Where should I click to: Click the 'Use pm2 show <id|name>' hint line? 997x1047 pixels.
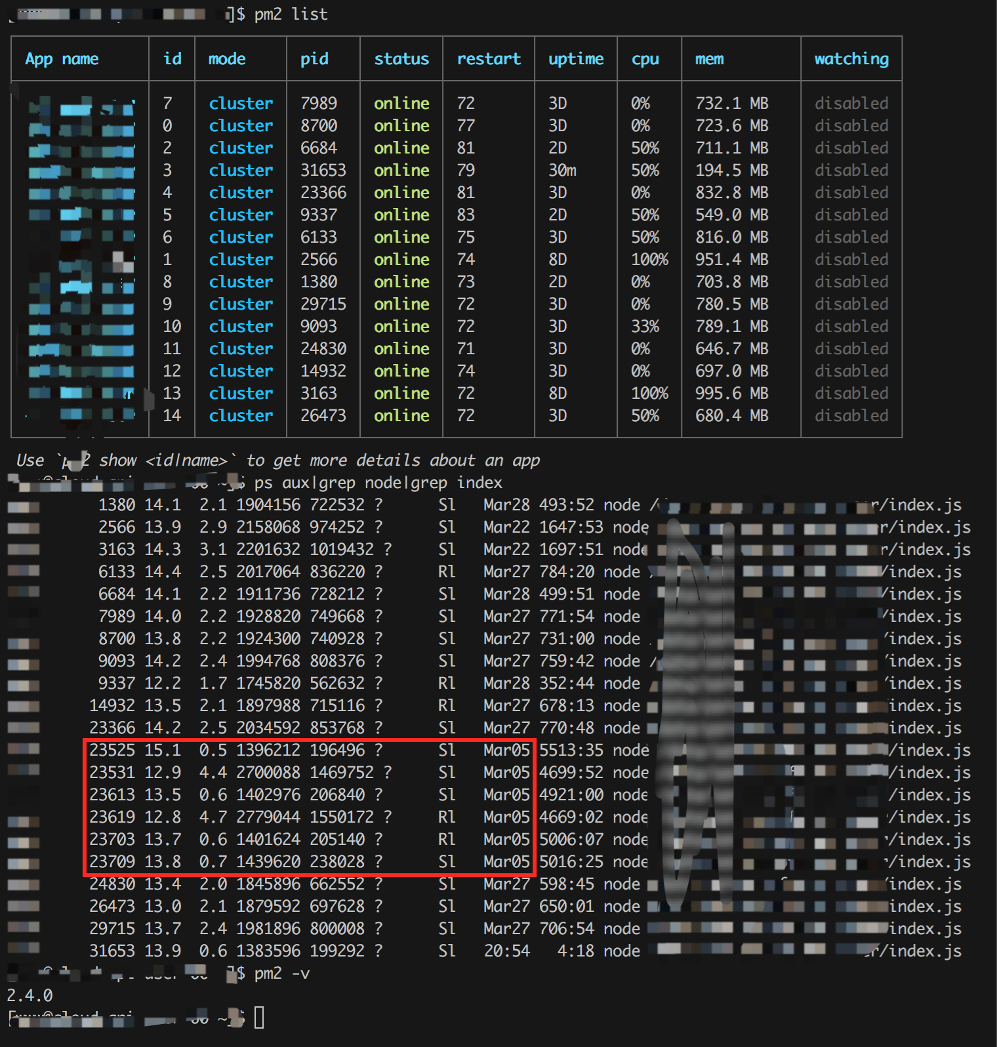(x=278, y=461)
